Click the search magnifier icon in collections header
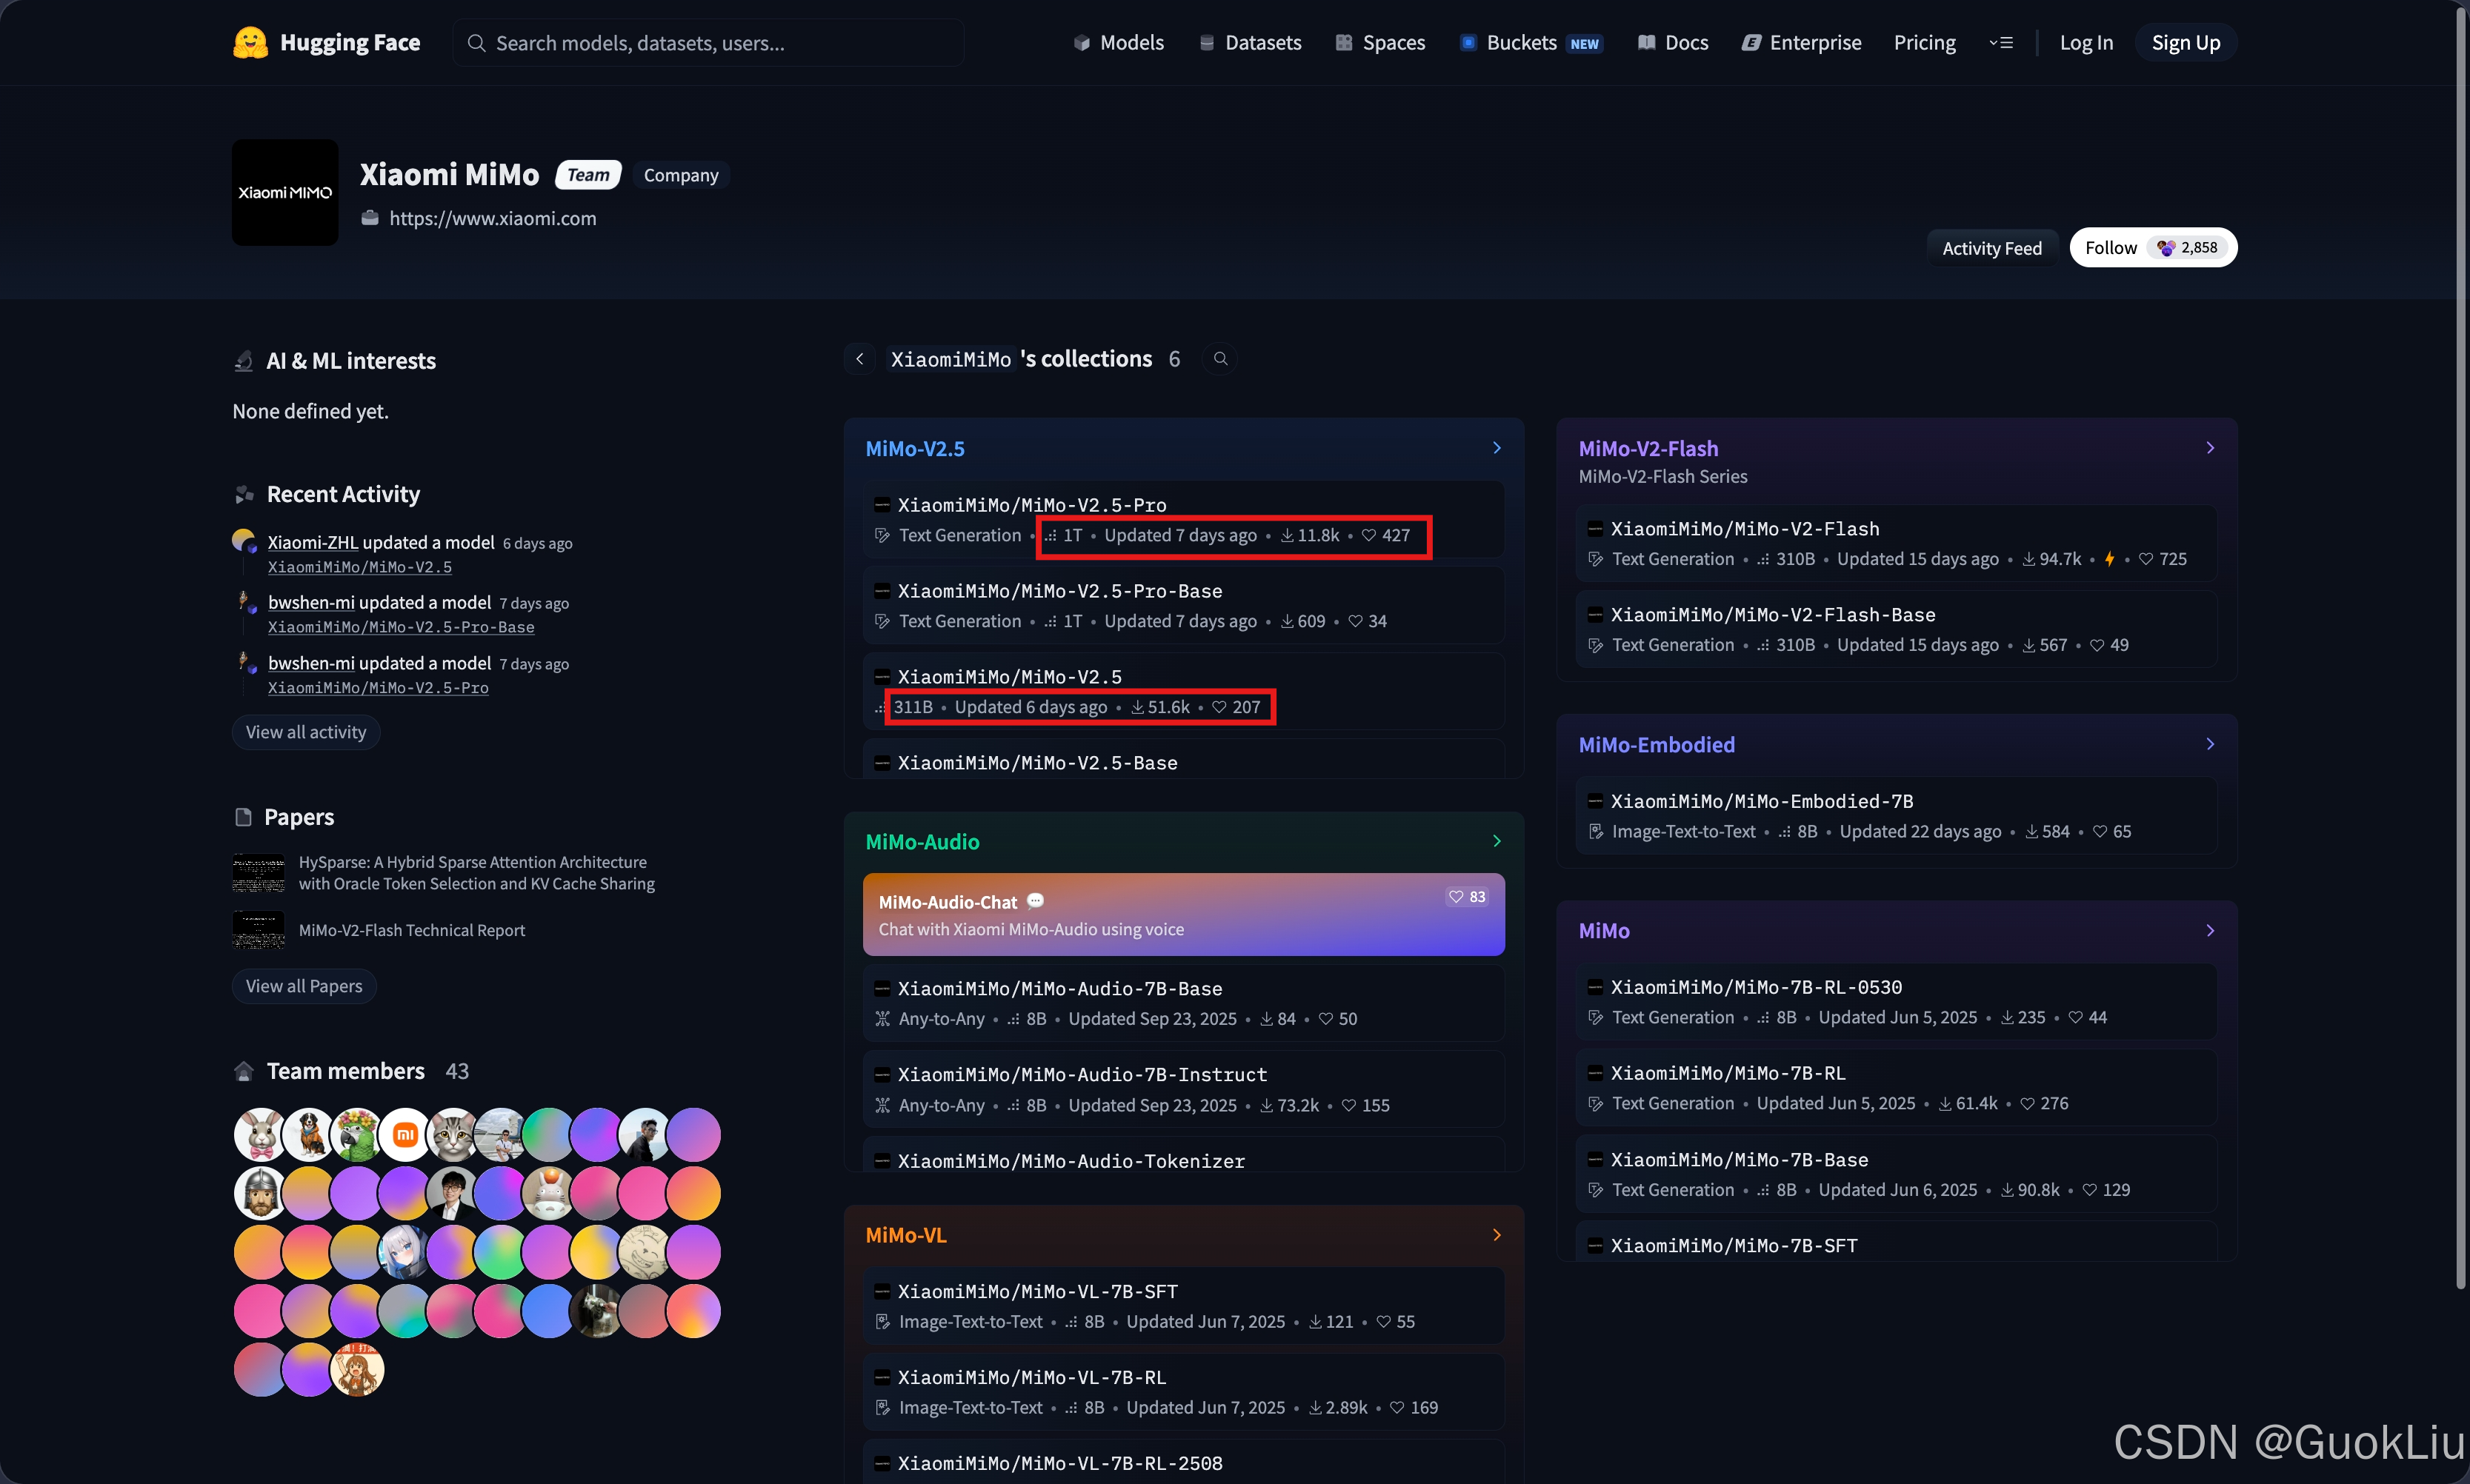The width and height of the screenshot is (2470, 1484). point(1220,359)
